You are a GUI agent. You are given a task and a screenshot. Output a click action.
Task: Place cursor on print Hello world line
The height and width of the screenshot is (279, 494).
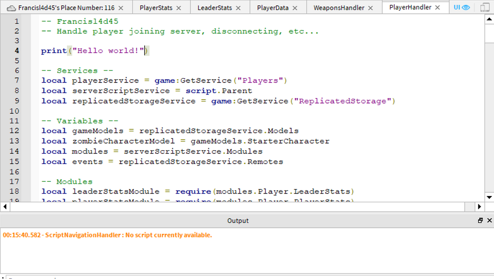click(x=95, y=51)
